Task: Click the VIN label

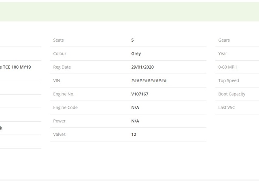Action: [57, 80]
